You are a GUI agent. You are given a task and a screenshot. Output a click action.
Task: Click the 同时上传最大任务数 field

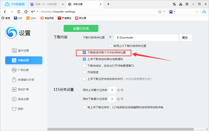click(x=112, y=90)
